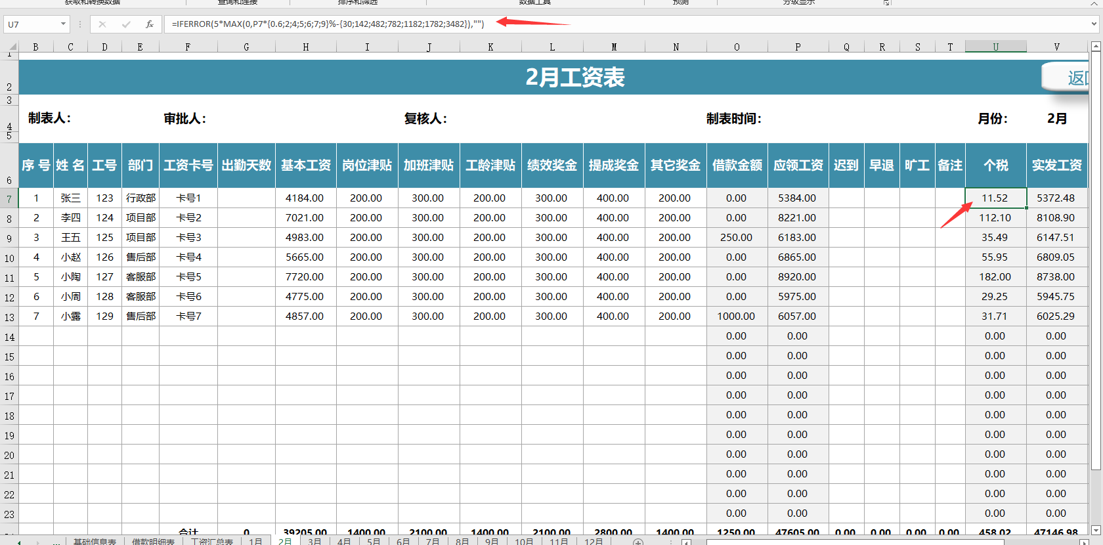Select row 13 header
Viewport: 1103px width, 545px height.
pos(9,316)
